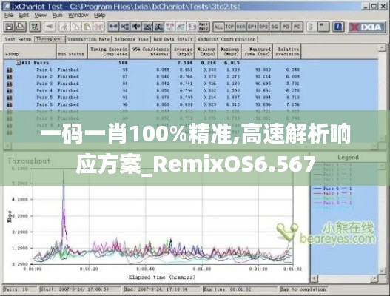This screenshot has height=296, width=390.
Task: Click the Stop test toolbar icon
Action: pos(50,27)
